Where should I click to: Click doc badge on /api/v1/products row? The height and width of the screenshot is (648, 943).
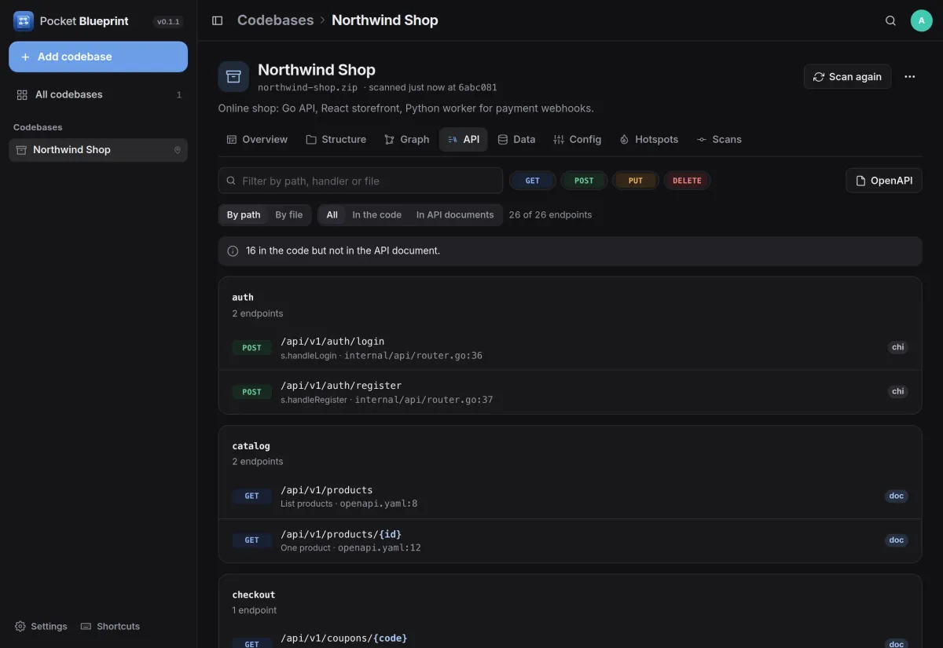(897, 496)
